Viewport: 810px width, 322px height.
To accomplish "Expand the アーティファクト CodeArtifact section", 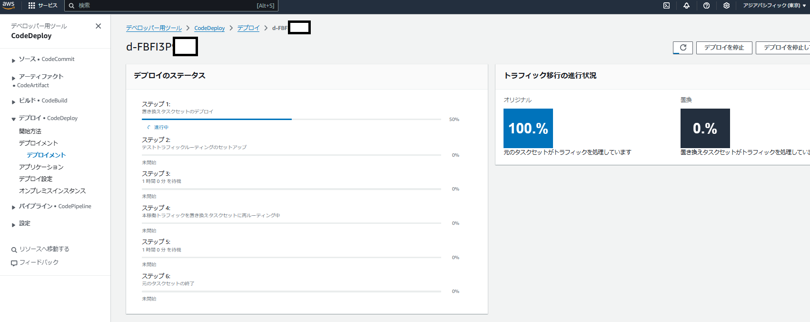I will tap(13, 77).
